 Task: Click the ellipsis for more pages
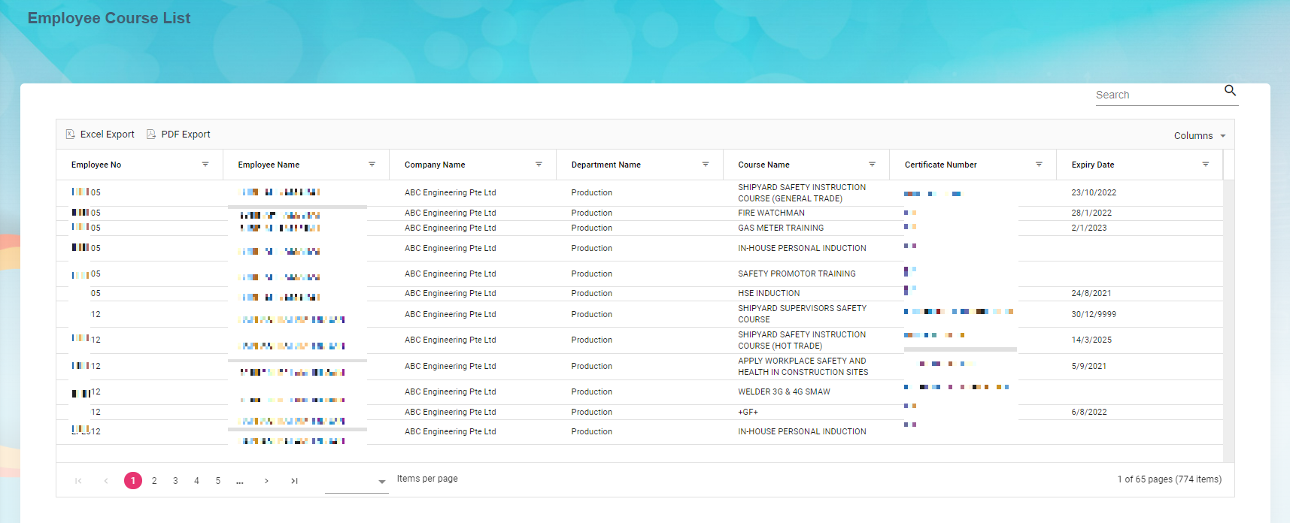click(240, 481)
